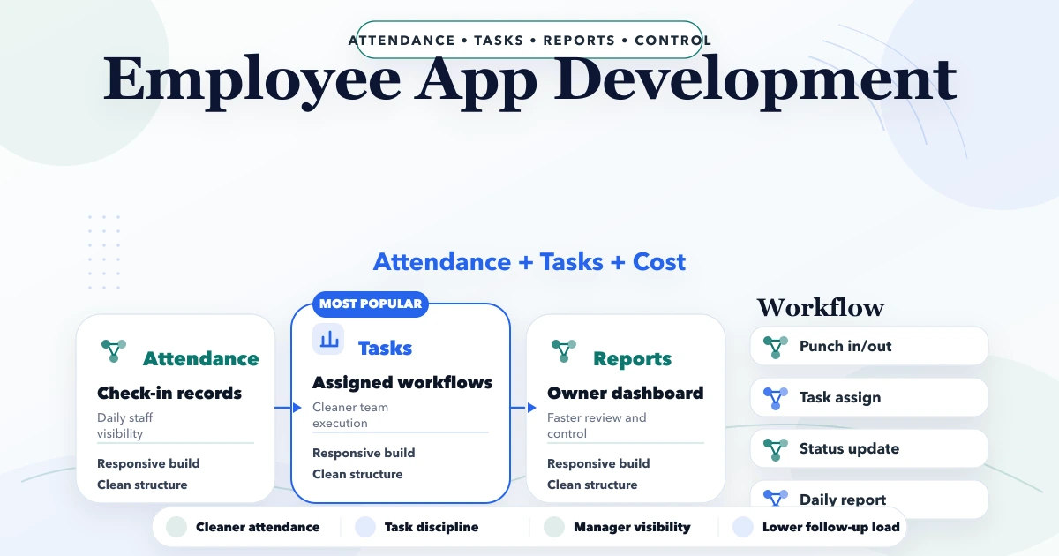
Task: Enable the Manager visibility legend dot
Action: coord(553,527)
